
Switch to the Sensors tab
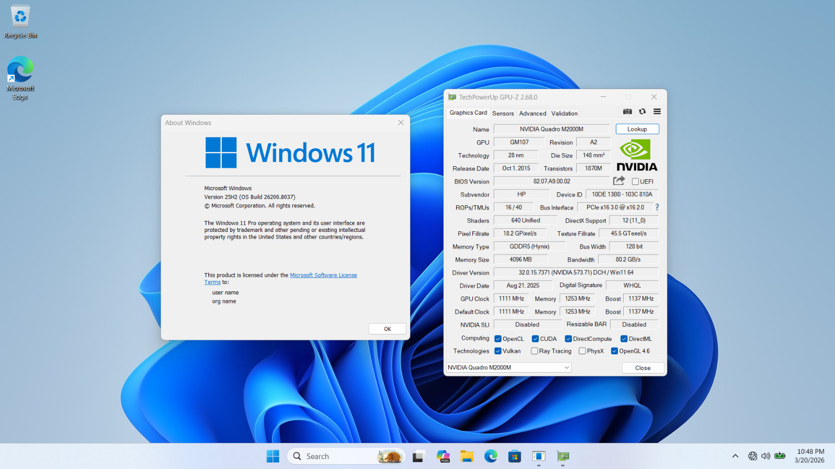coord(503,113)
